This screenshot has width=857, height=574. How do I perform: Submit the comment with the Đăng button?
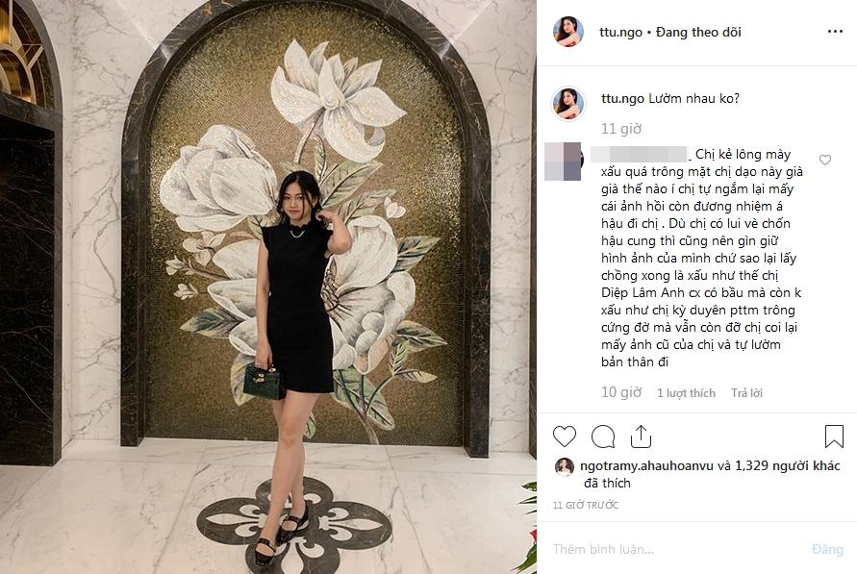tap(827, 549)
